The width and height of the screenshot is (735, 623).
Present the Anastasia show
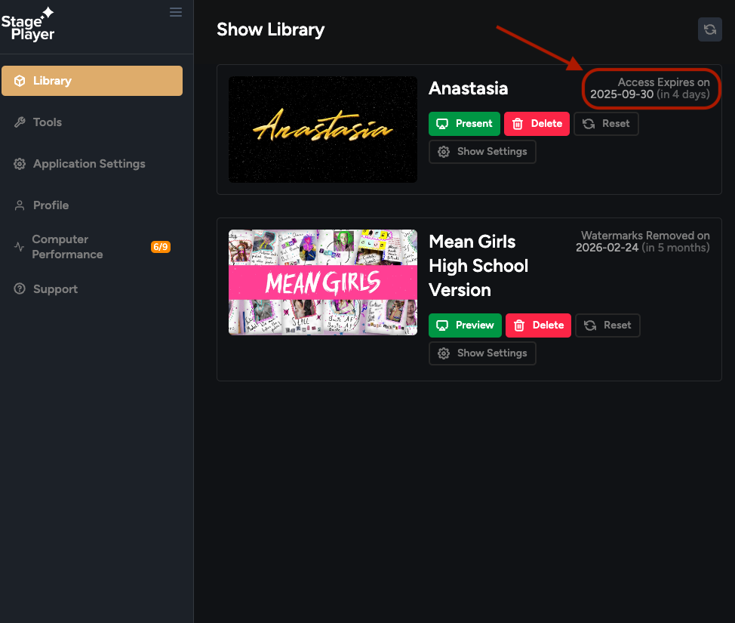click(464, 124)
